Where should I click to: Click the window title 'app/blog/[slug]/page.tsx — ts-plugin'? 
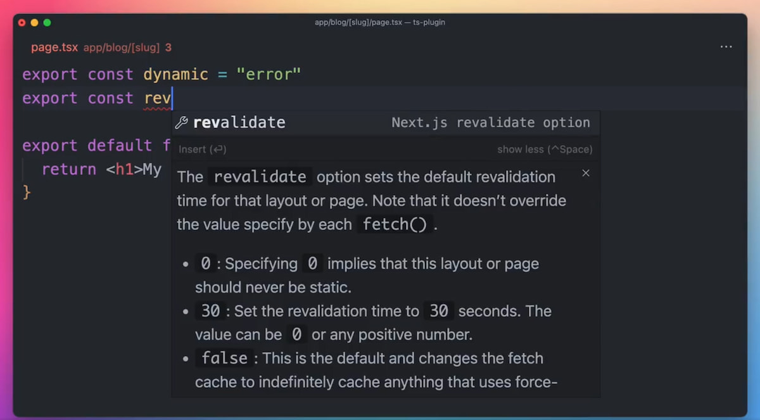tap(380, 22)
